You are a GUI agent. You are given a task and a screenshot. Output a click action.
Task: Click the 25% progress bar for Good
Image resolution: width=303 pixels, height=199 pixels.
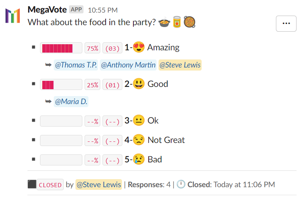tap(61, 84)
